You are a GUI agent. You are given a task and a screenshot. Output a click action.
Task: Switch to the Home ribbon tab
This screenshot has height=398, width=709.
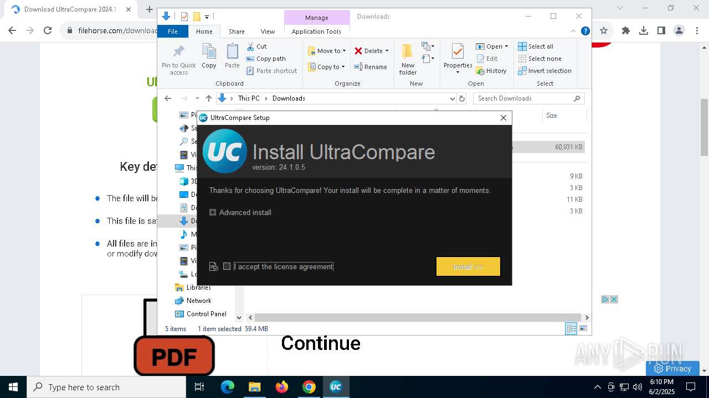coord(204,32)
